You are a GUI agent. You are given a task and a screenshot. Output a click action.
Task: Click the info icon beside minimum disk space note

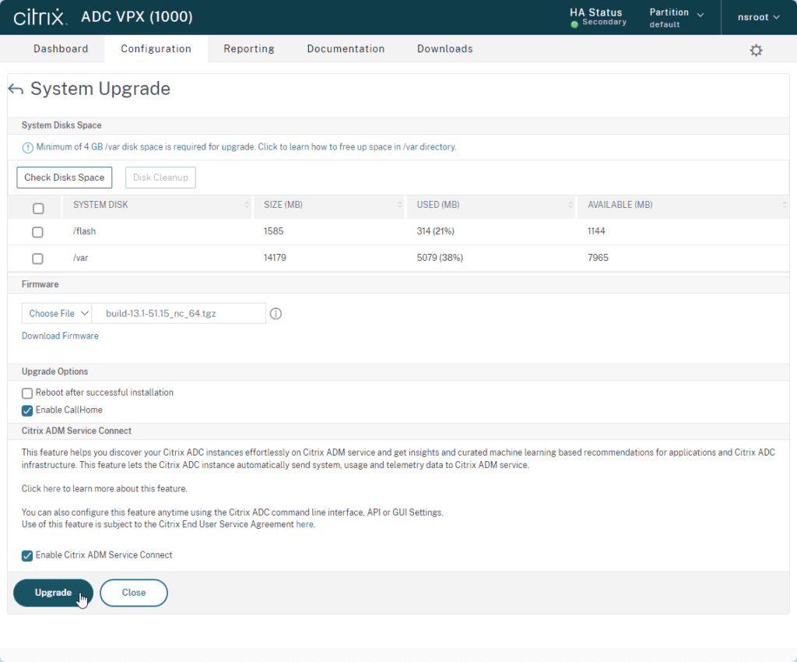tap(27, 147)
